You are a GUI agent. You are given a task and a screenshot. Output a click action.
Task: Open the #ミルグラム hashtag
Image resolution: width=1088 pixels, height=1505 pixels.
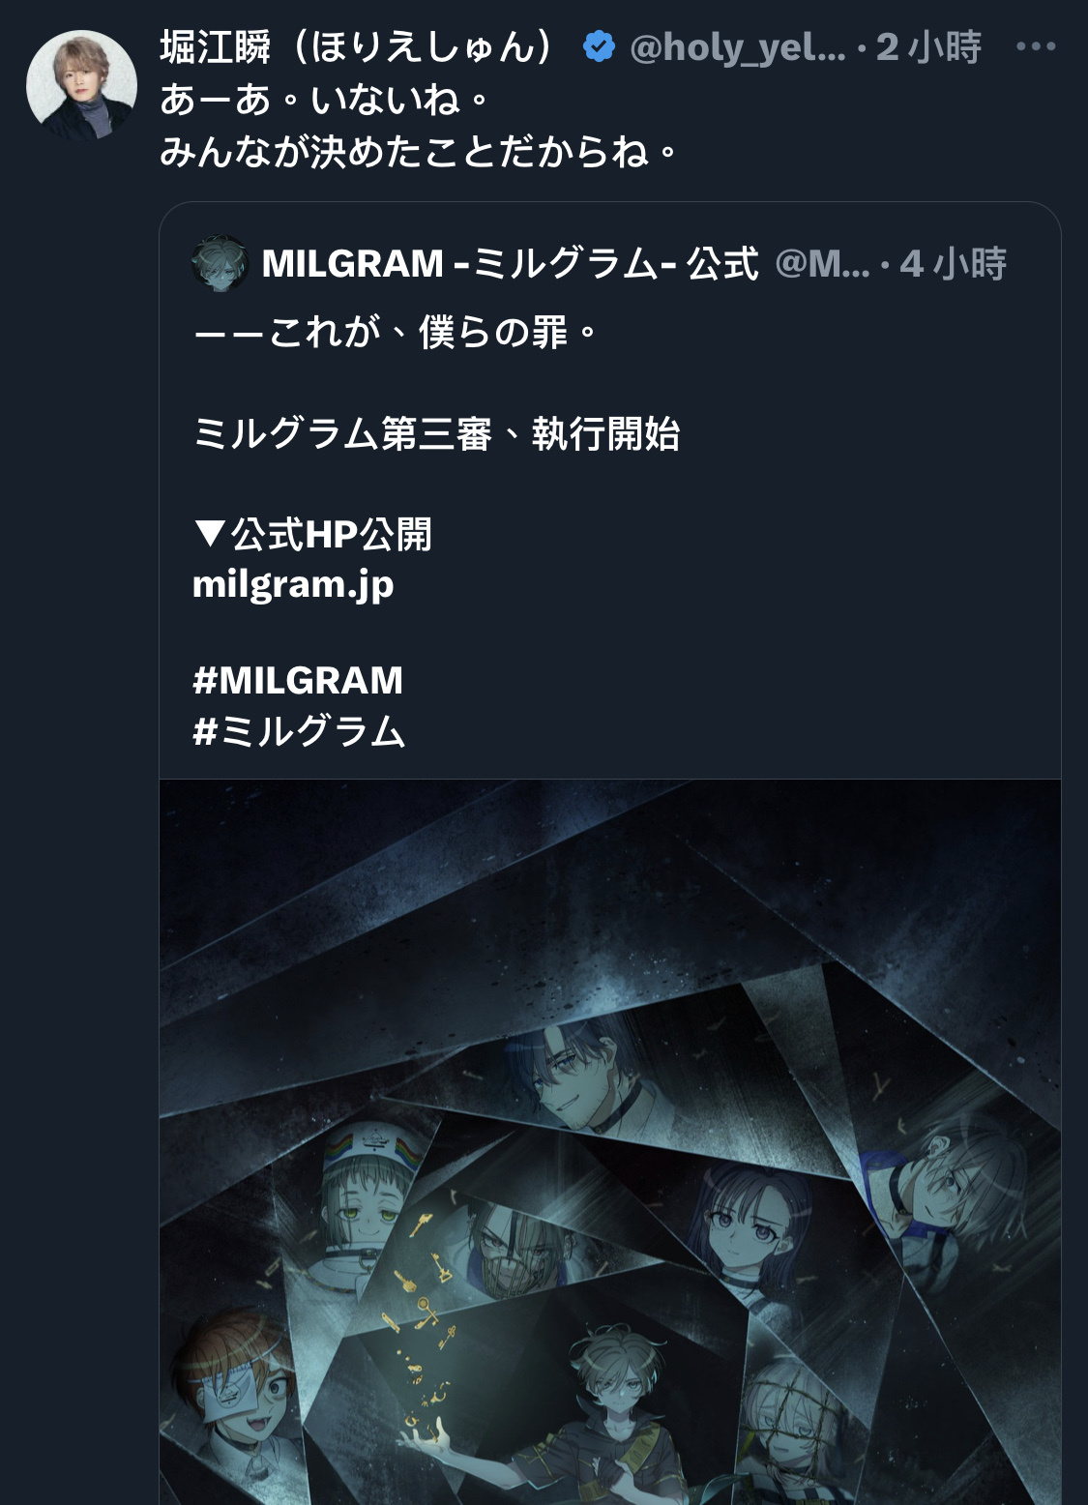pos(299,730)
